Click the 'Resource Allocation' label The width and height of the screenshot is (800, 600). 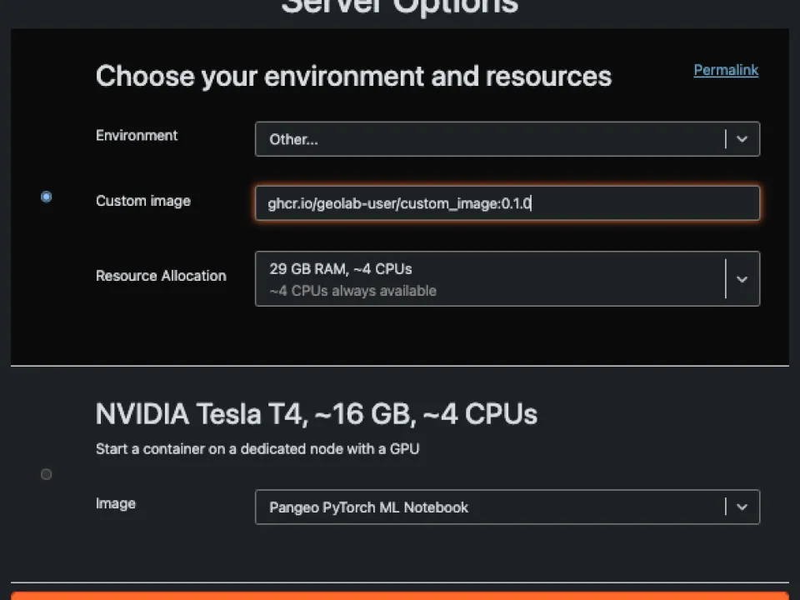(x=161, y=276)
